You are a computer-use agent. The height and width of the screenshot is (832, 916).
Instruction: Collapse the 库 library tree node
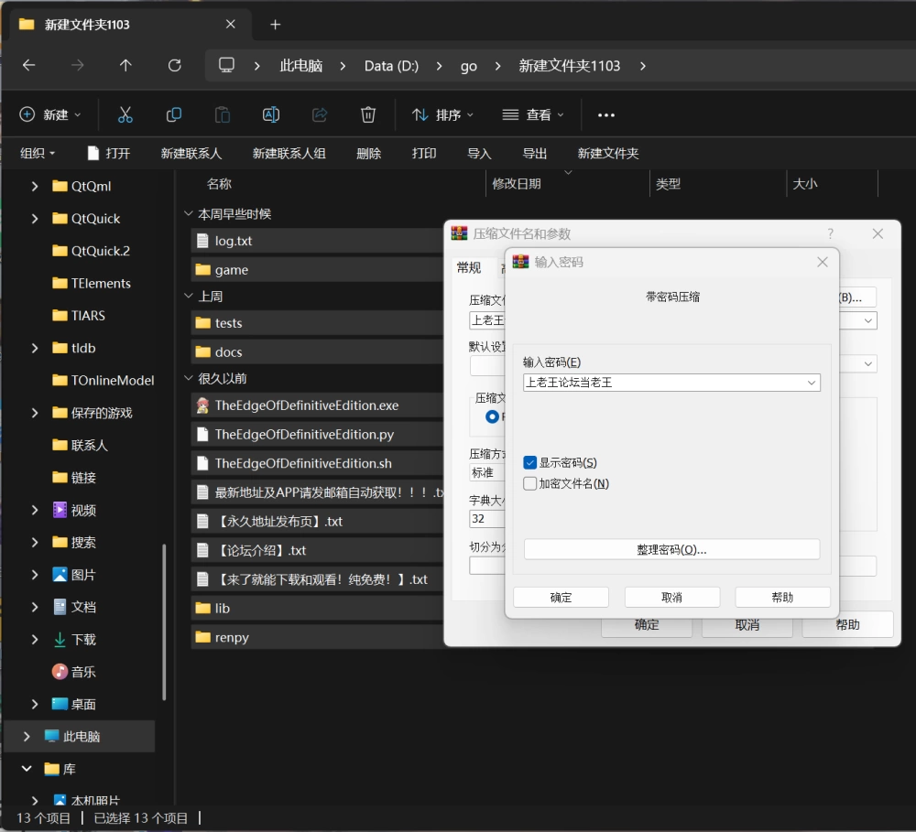point(27,768)
